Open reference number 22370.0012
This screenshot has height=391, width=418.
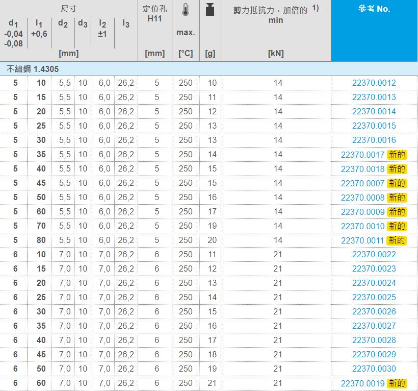(x=374, y=83)
